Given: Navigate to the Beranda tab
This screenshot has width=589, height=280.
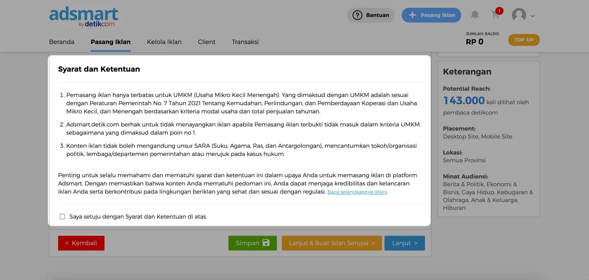Looking at the screenshot, I should point(61,41).
